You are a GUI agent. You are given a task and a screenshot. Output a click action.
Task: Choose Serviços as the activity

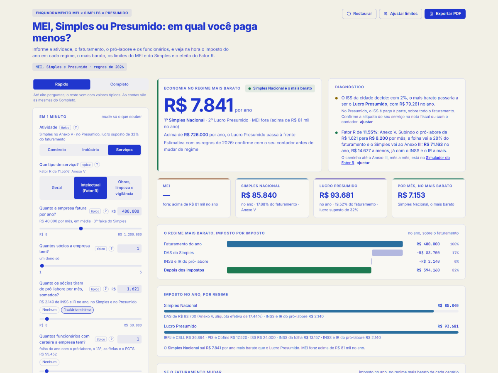(x=124, y=150)
